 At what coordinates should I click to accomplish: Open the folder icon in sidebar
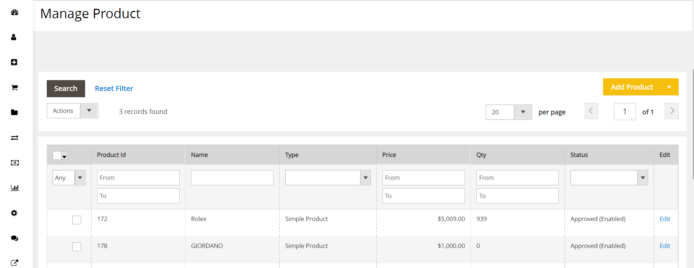pyautogui.click(x=15, y=112)
